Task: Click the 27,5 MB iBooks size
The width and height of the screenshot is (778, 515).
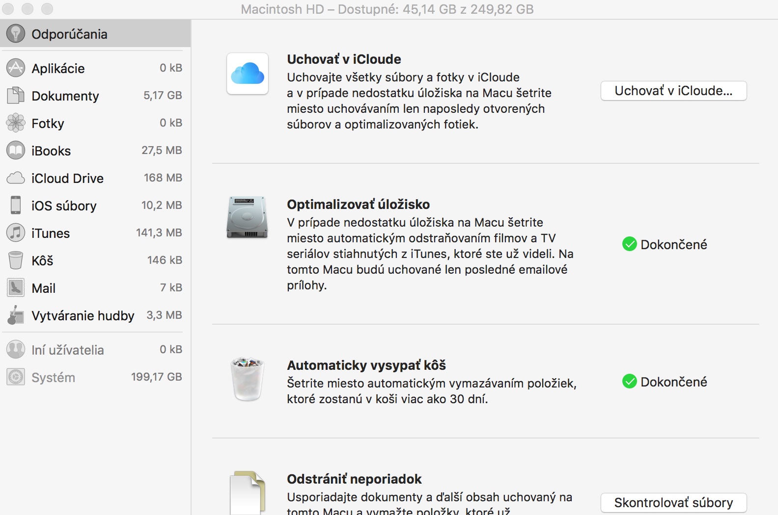Action: pyautogui.click(x=162, y=150)
